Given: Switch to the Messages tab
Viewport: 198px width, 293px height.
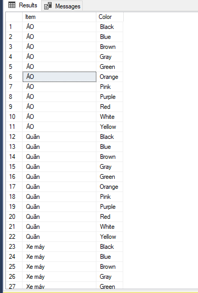Looking at the screenshot, I should point(62,6).
